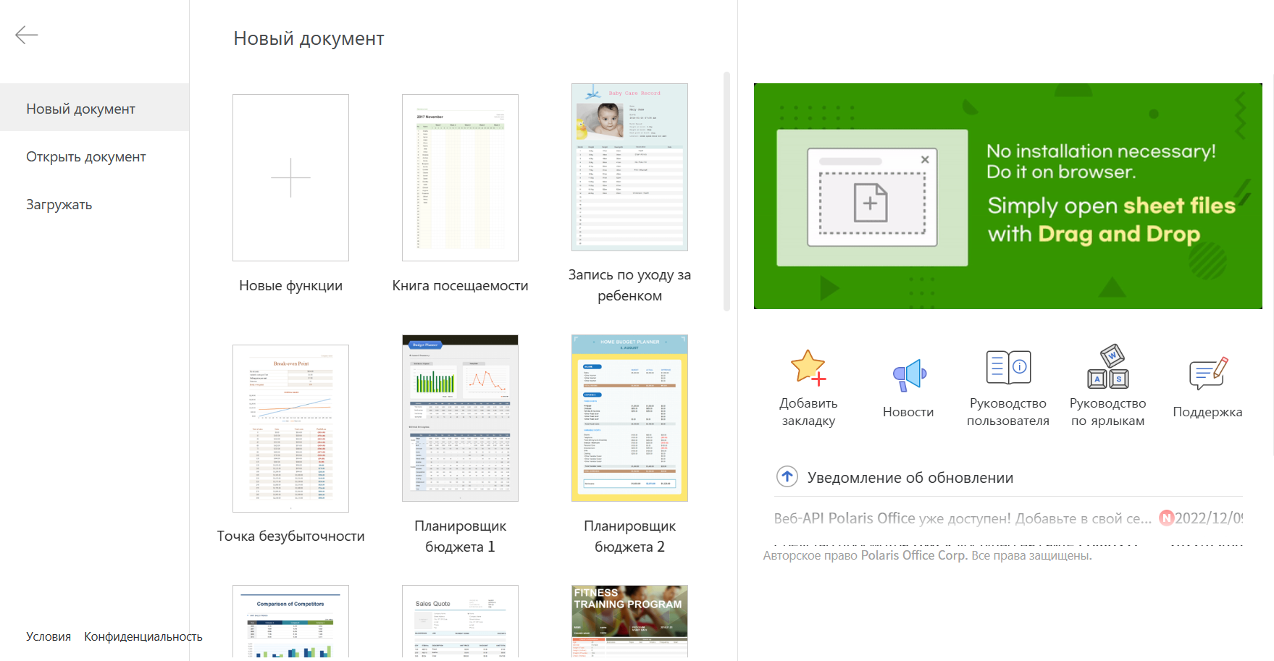This screenshot has width=1274, height=661.
Task: Click the back arrow icon
Action: click(x=27, y=35)
